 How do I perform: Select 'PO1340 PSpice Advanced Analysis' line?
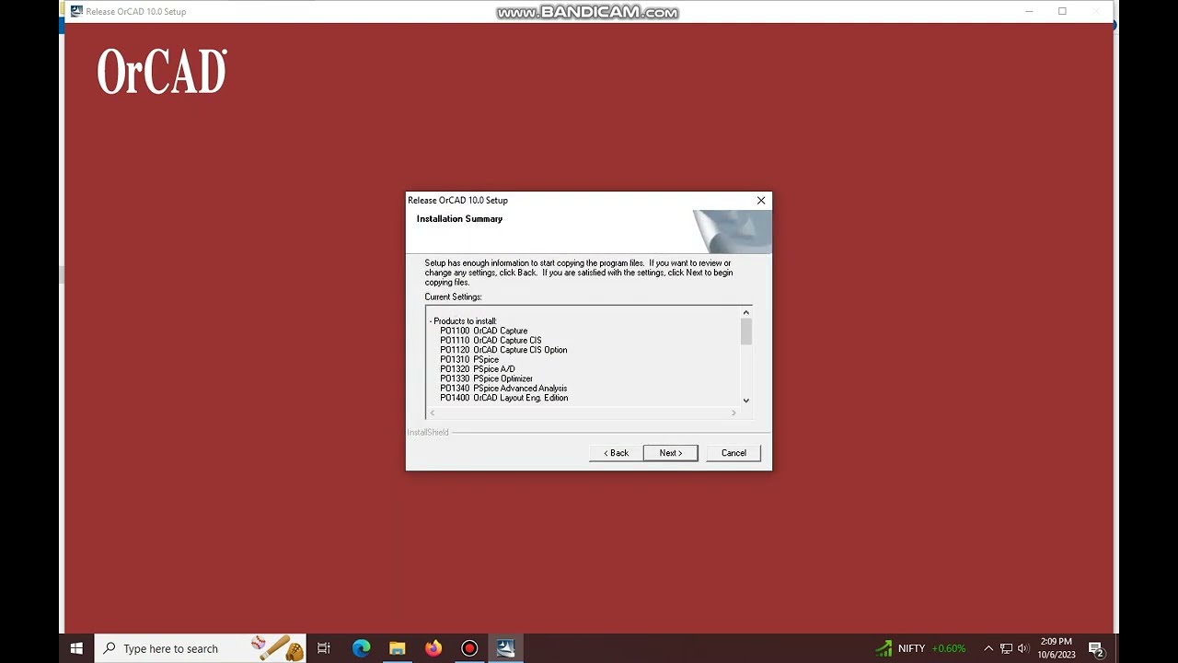[503, 389]
